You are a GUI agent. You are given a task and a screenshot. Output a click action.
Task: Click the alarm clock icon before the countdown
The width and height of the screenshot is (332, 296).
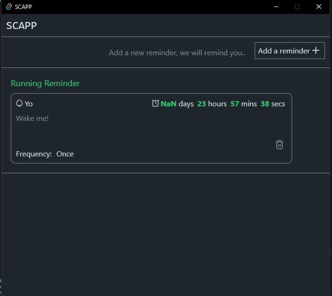(x=155, y=104)
